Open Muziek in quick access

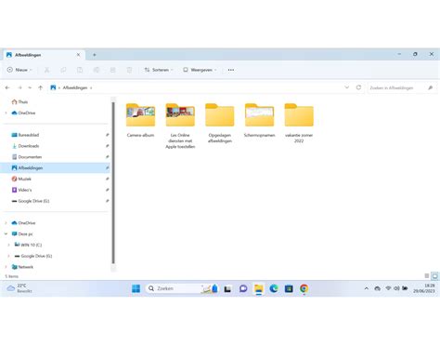[x=21, y=179]
